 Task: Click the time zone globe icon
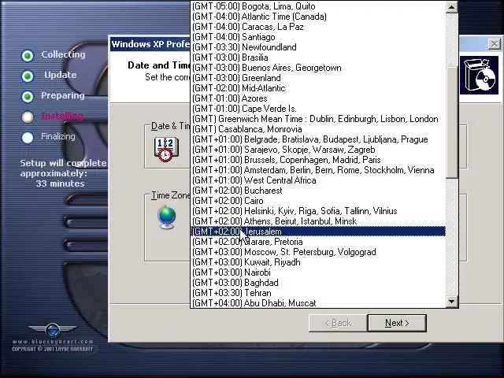click(x=167, y=217)
